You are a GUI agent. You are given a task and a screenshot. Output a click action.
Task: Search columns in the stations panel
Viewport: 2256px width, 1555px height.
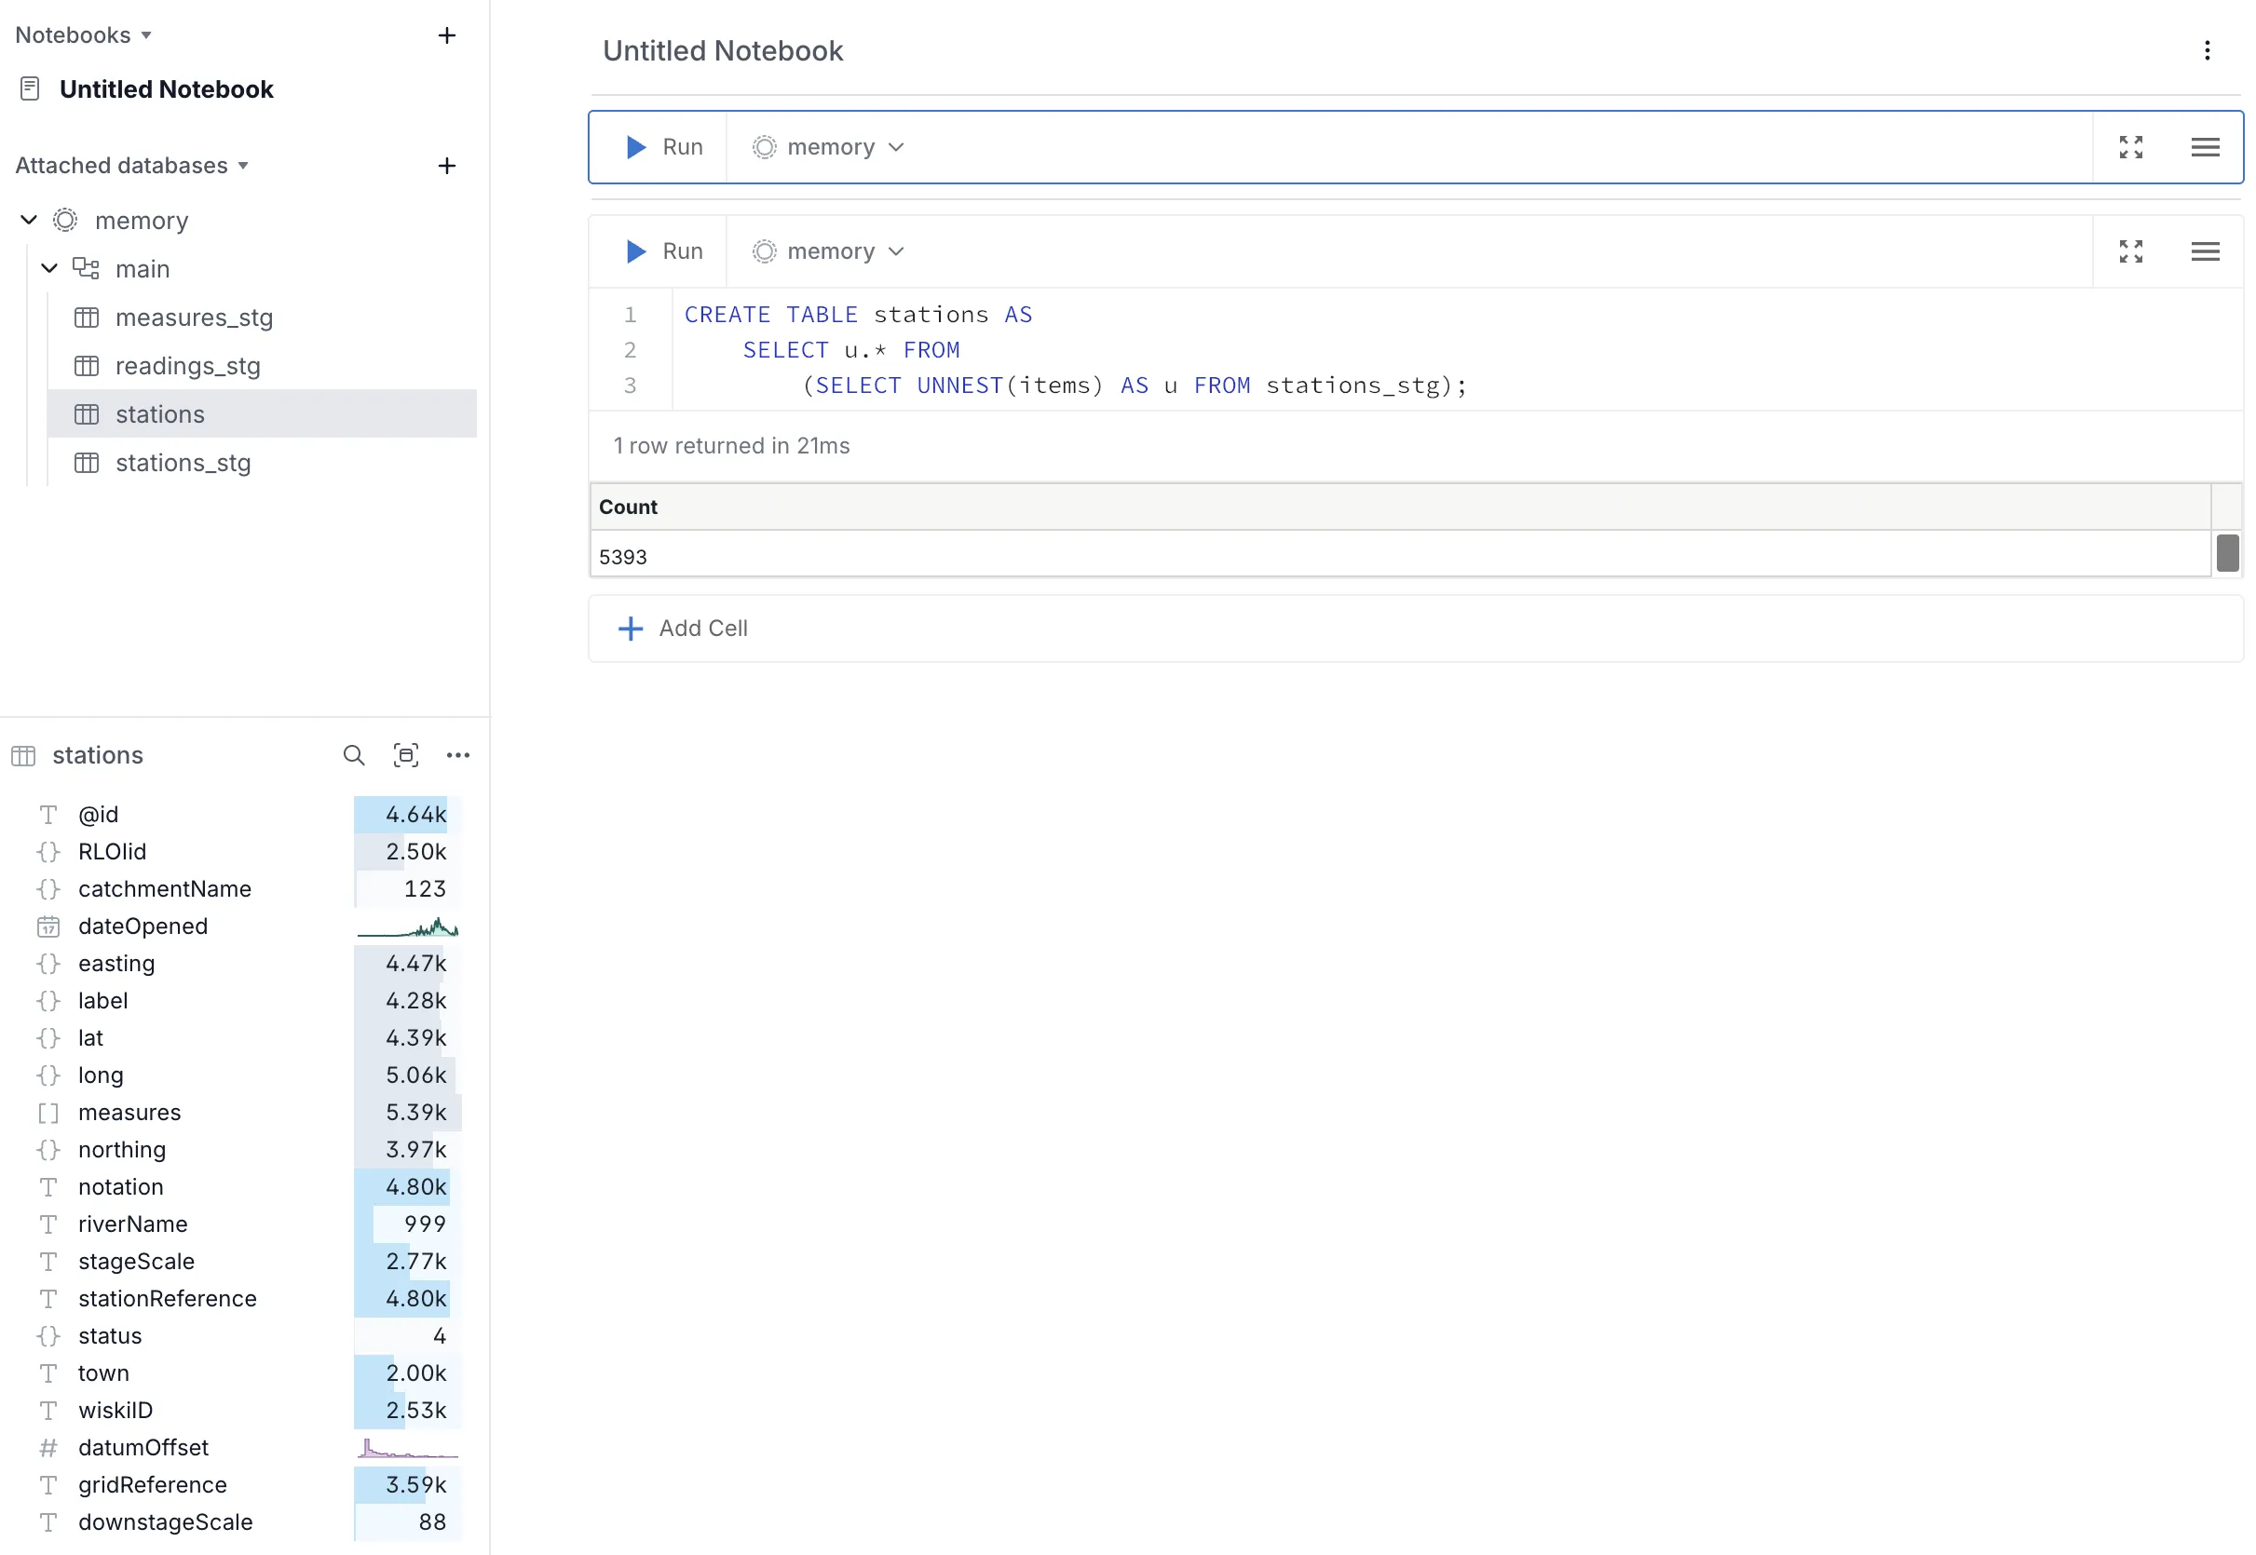coord(354,755)
